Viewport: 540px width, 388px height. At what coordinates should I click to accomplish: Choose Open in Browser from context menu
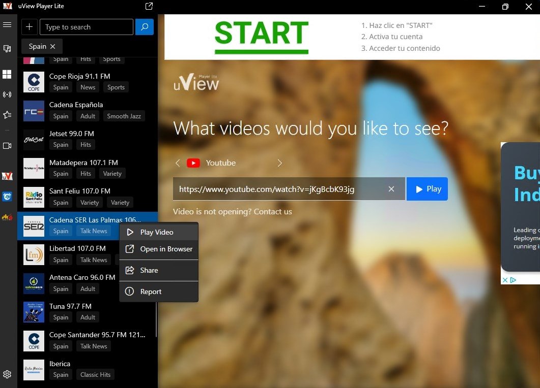159,249
